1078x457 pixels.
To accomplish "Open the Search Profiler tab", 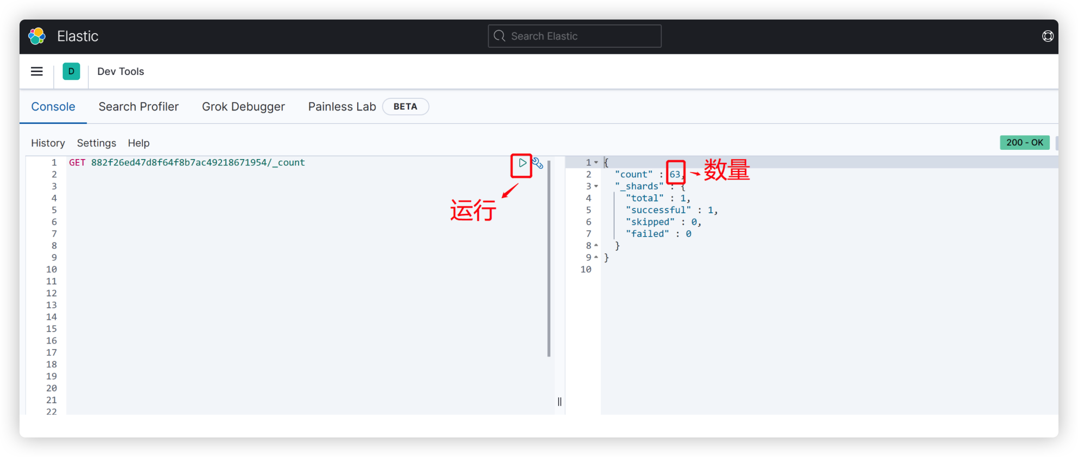I will click(x=138, y=107).
